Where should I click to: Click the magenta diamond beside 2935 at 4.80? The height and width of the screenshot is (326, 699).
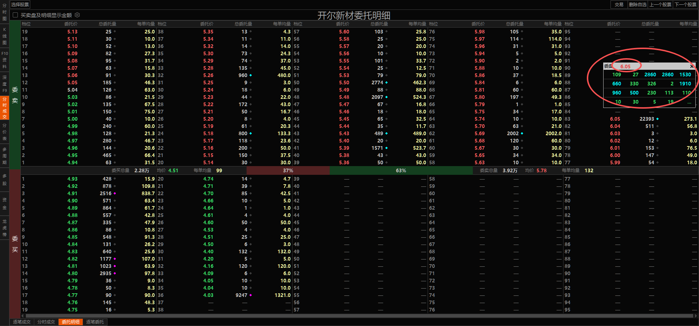[115, 273]
